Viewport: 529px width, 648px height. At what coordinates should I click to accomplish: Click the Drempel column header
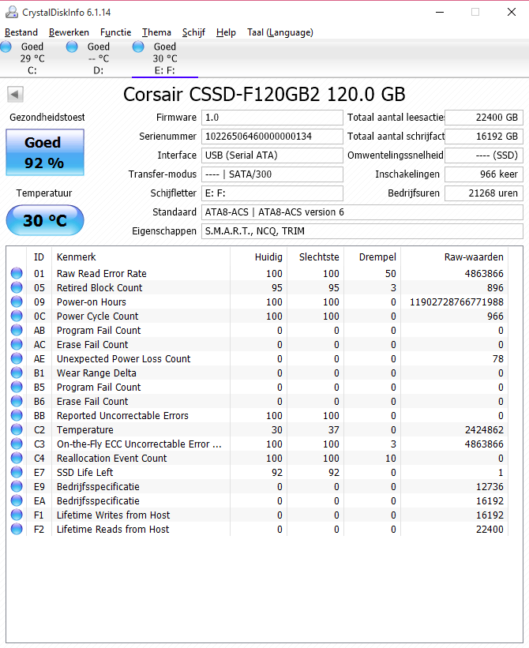click(373, 257)
